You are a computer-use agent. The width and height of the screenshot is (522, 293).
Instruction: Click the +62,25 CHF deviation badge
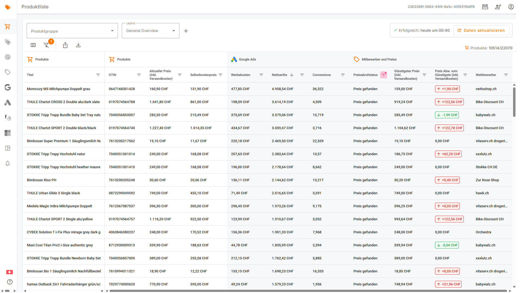[448, 154]
